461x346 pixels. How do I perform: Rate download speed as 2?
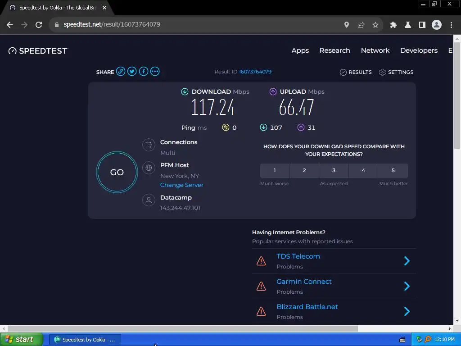[x=304, y=171]
